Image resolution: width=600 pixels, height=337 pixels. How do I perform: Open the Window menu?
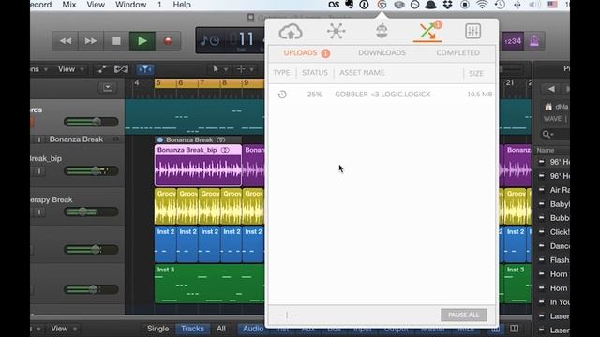[130, 5]
